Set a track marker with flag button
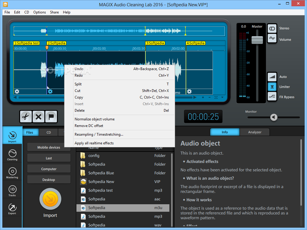The height and width of the screenshot is (230, 307). pyautogui.click(x=51, y=117)
